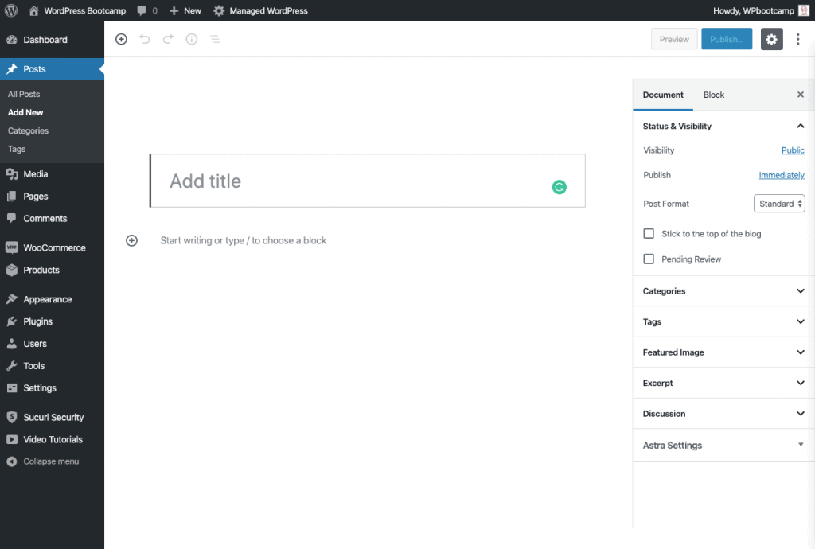815x549 pixels.
Task: Click the Appearance brush icon
Action: [x=11, y=299]
